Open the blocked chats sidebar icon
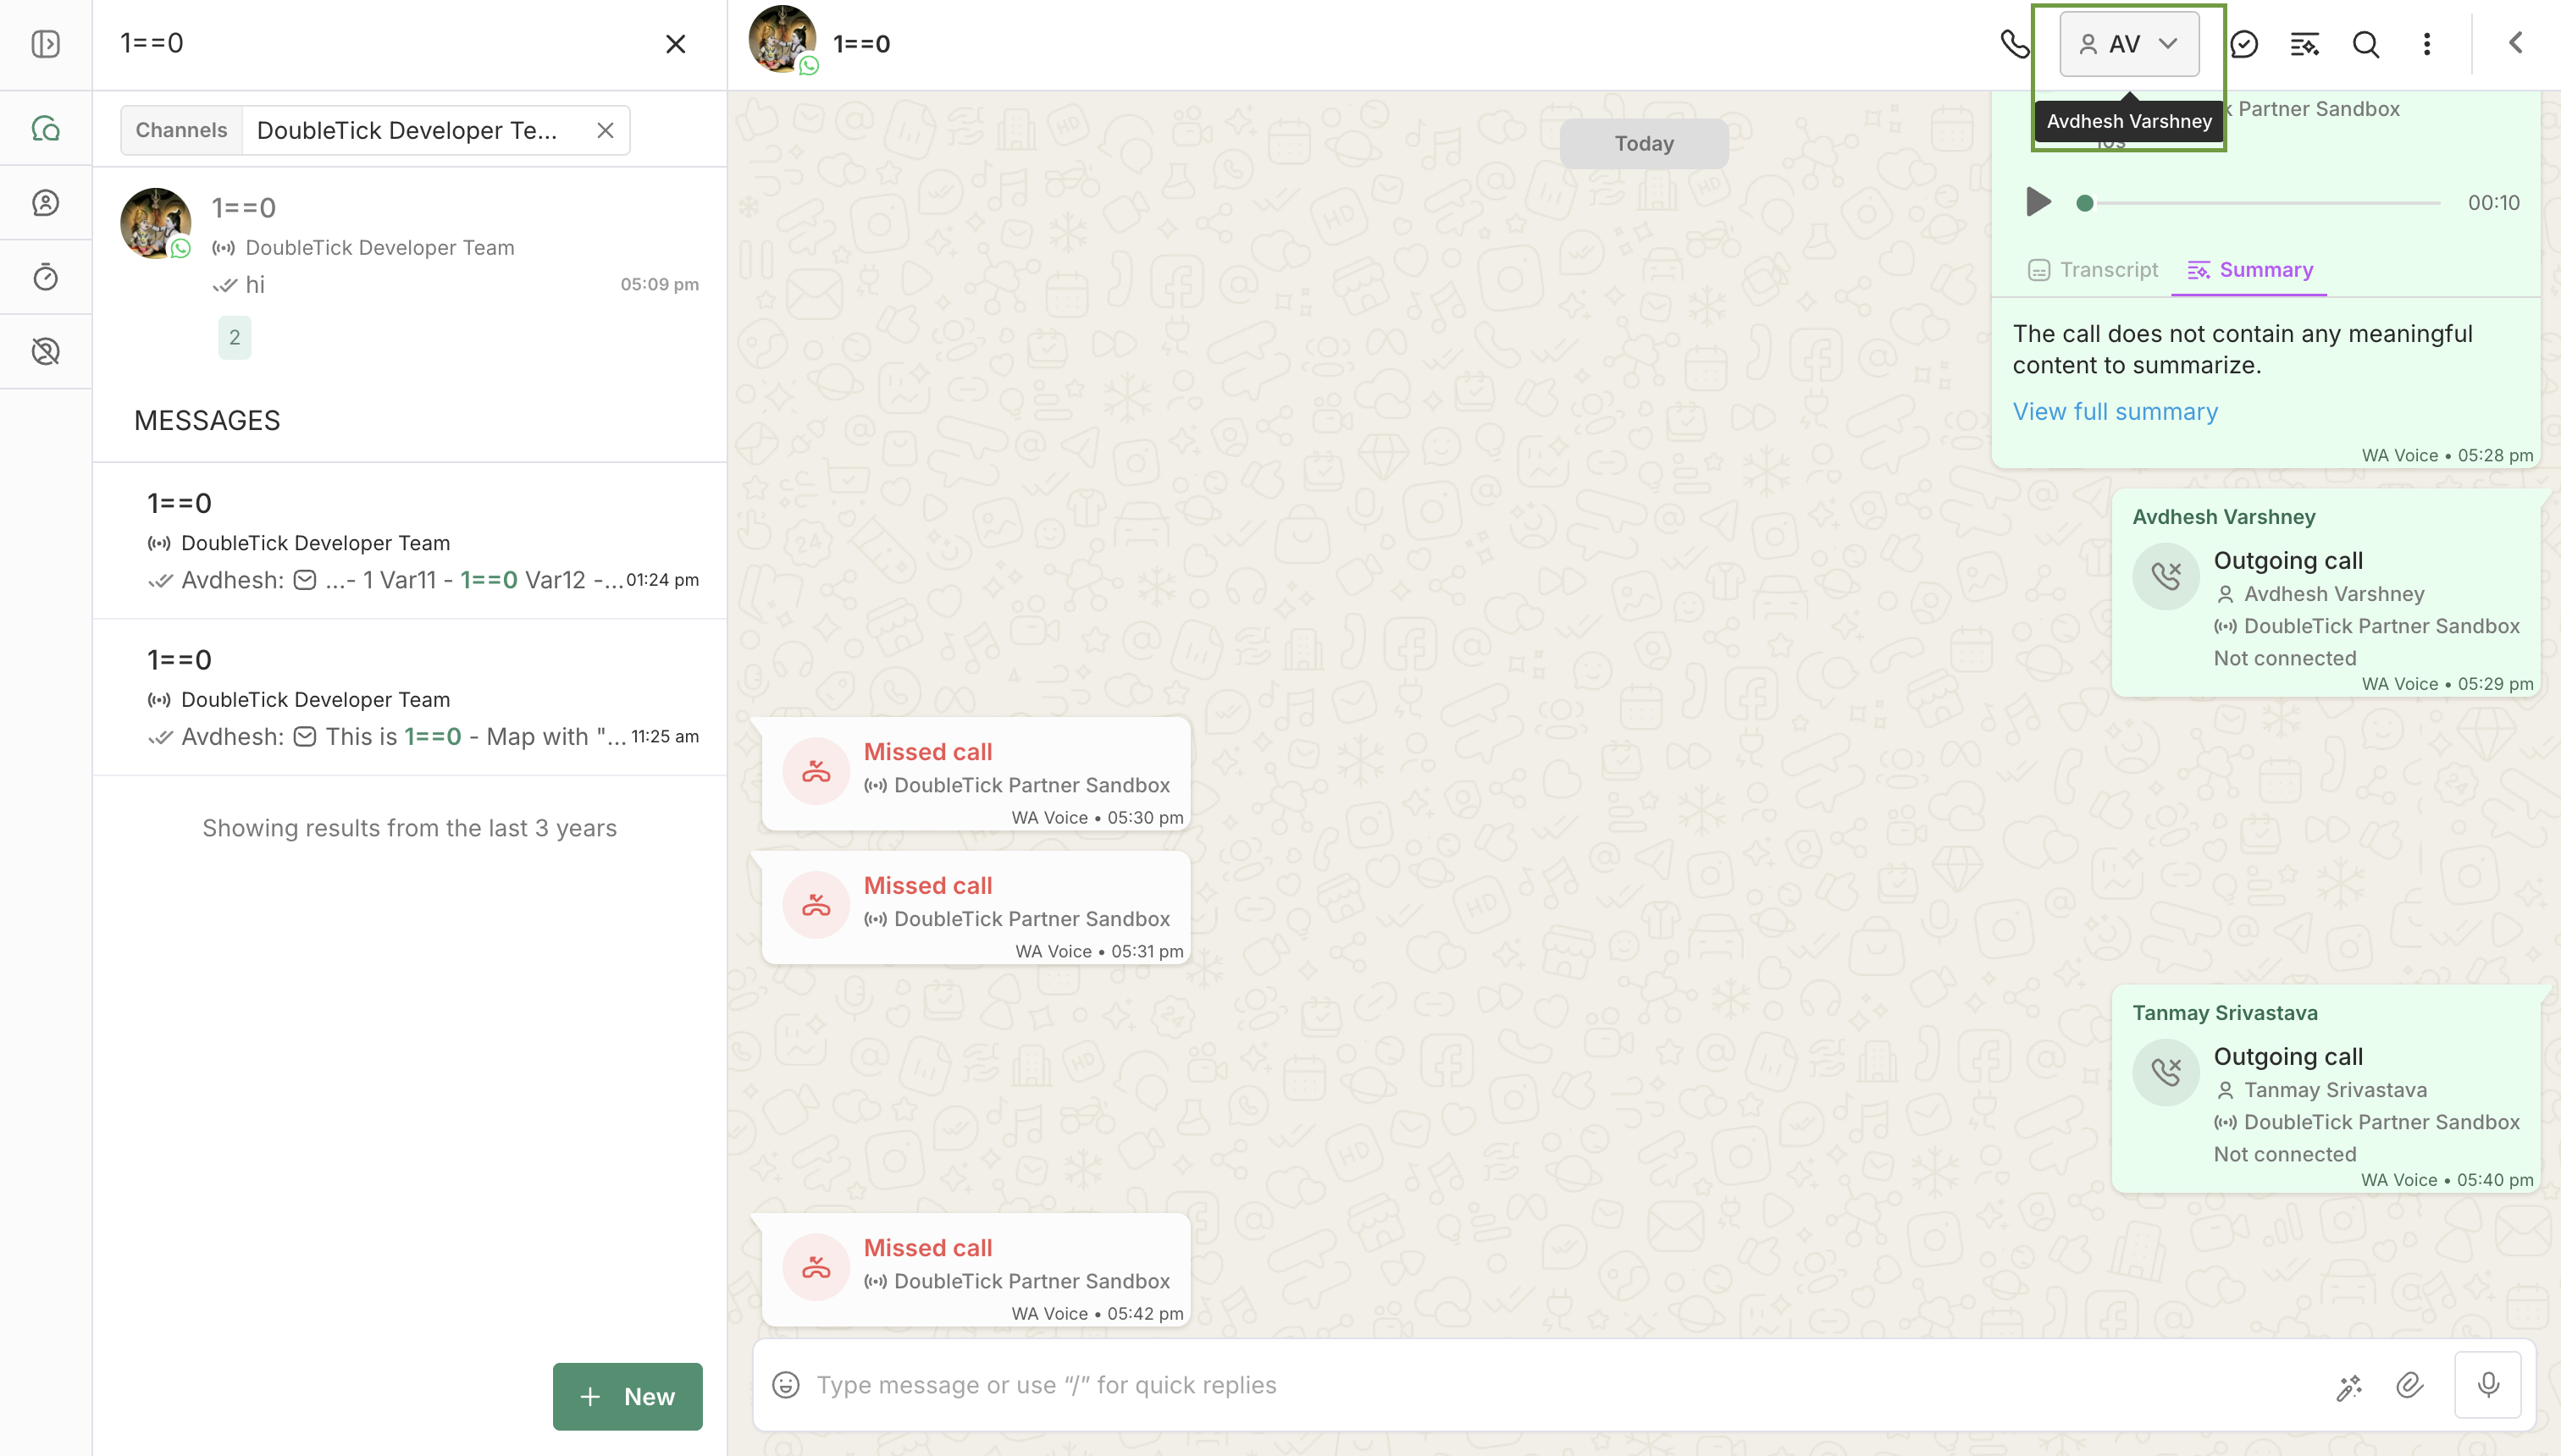 [45, 351]
